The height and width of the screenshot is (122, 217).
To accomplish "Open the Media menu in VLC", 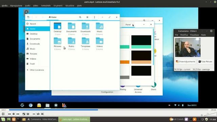I will [4, 6].
